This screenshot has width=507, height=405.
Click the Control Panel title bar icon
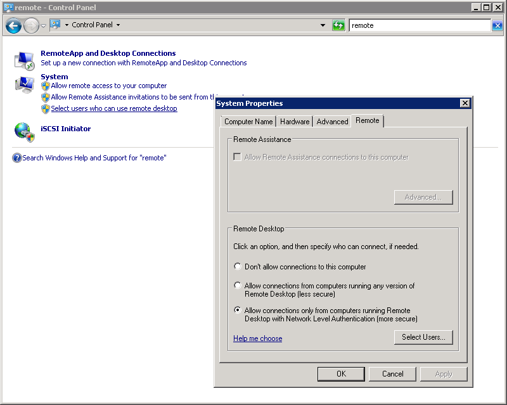[9, 7]
